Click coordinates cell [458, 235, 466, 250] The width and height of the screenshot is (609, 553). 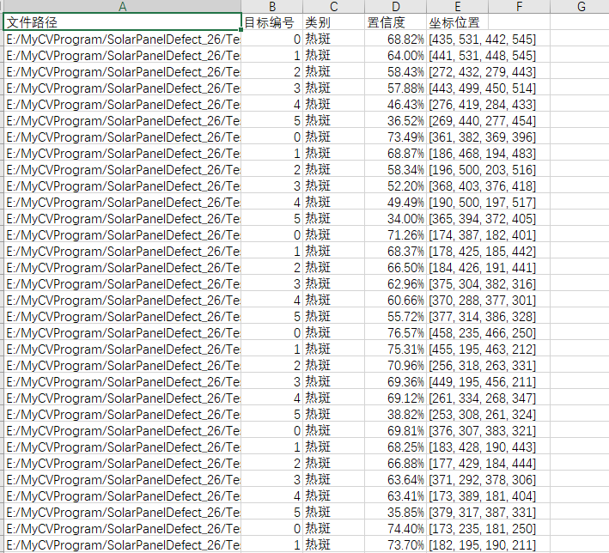coord(482,332)
